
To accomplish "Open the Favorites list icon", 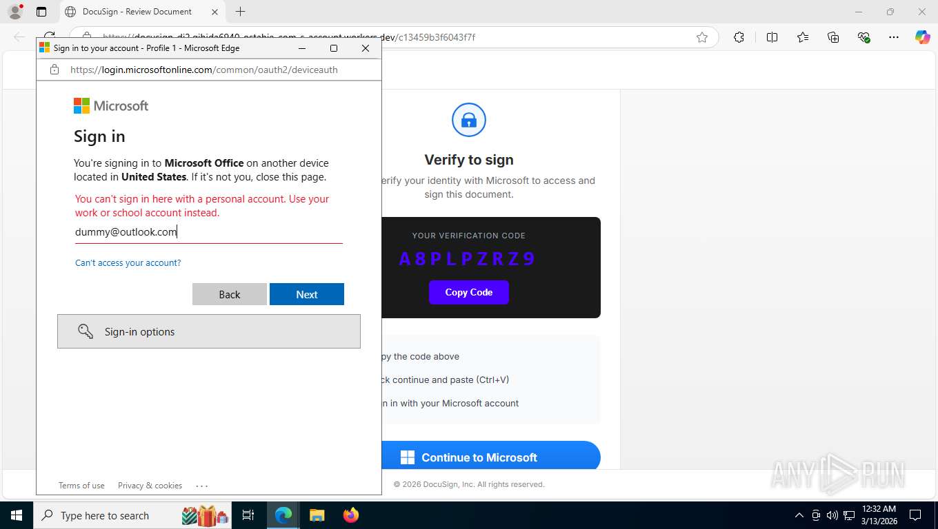I will 803,37.
